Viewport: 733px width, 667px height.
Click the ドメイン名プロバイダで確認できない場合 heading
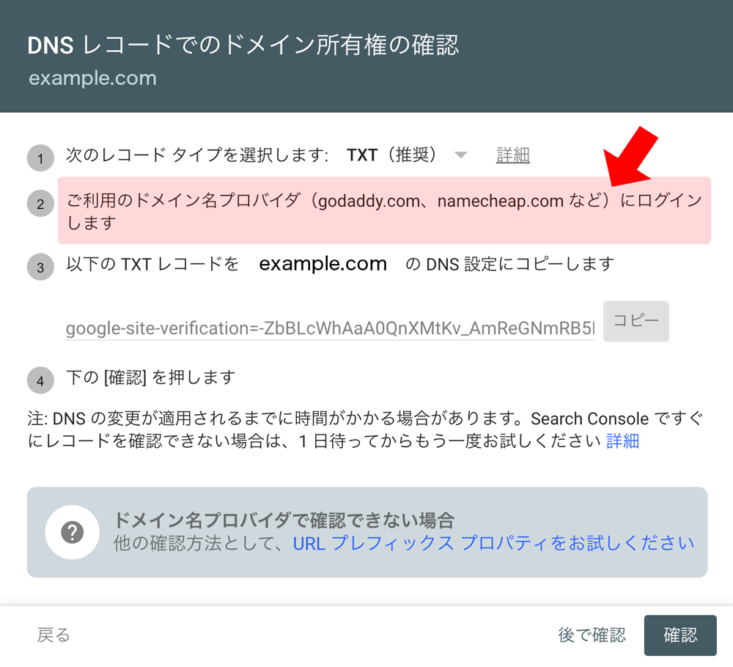pyautogui.click(x=284, y=520)
